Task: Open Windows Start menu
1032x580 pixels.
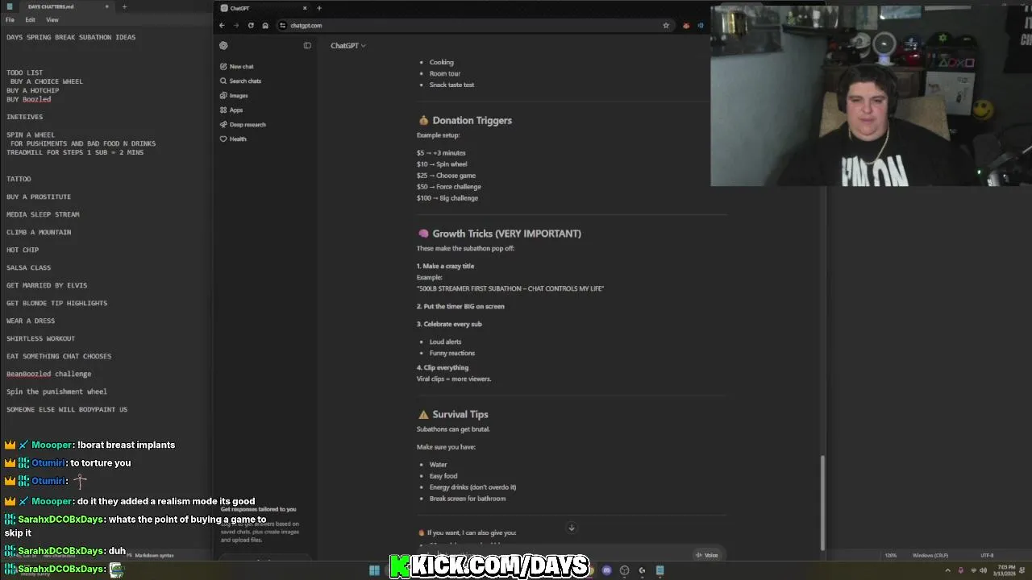Action: 374,570
